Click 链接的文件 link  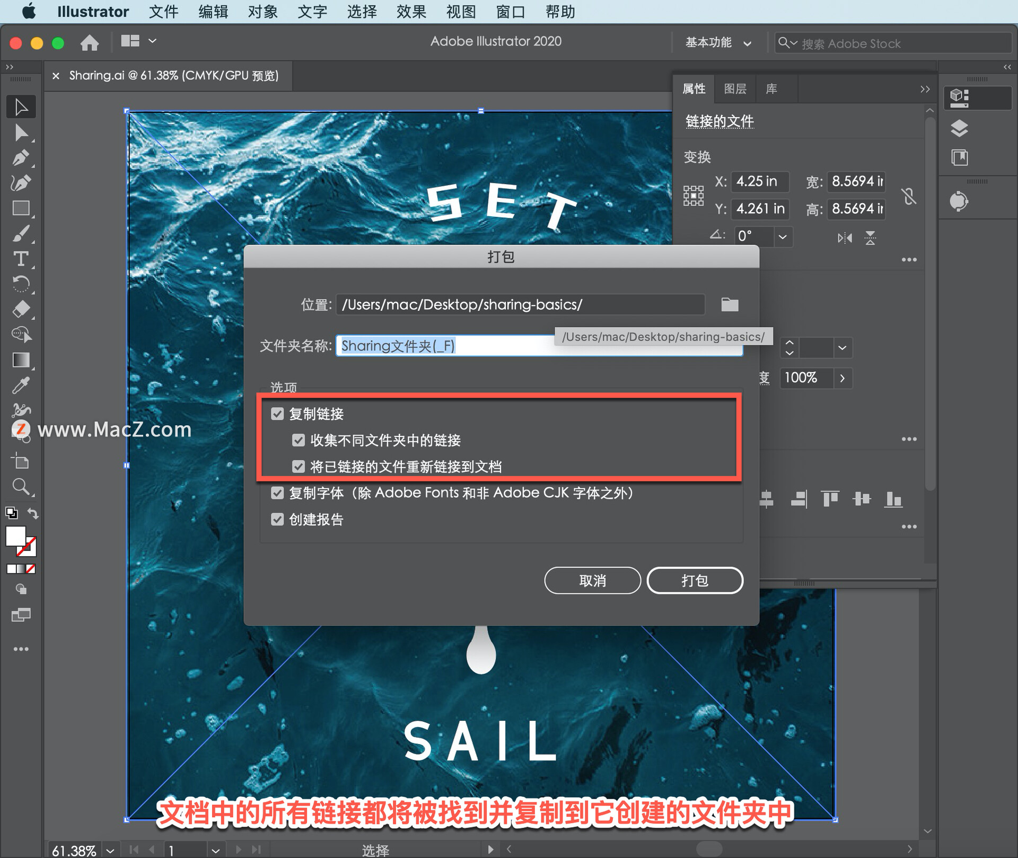(x=719, y=121)
